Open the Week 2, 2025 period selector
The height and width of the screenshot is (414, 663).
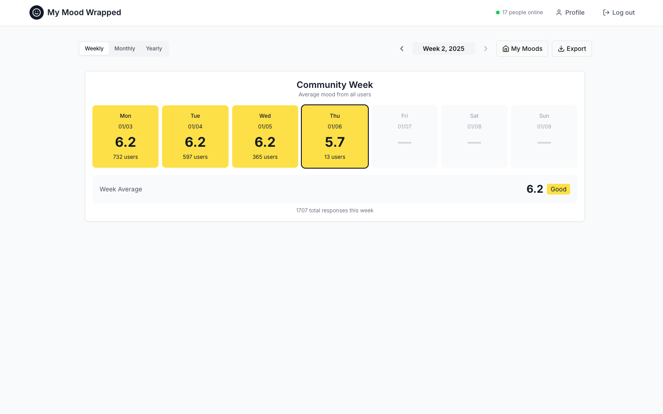[x=444, y=48]
